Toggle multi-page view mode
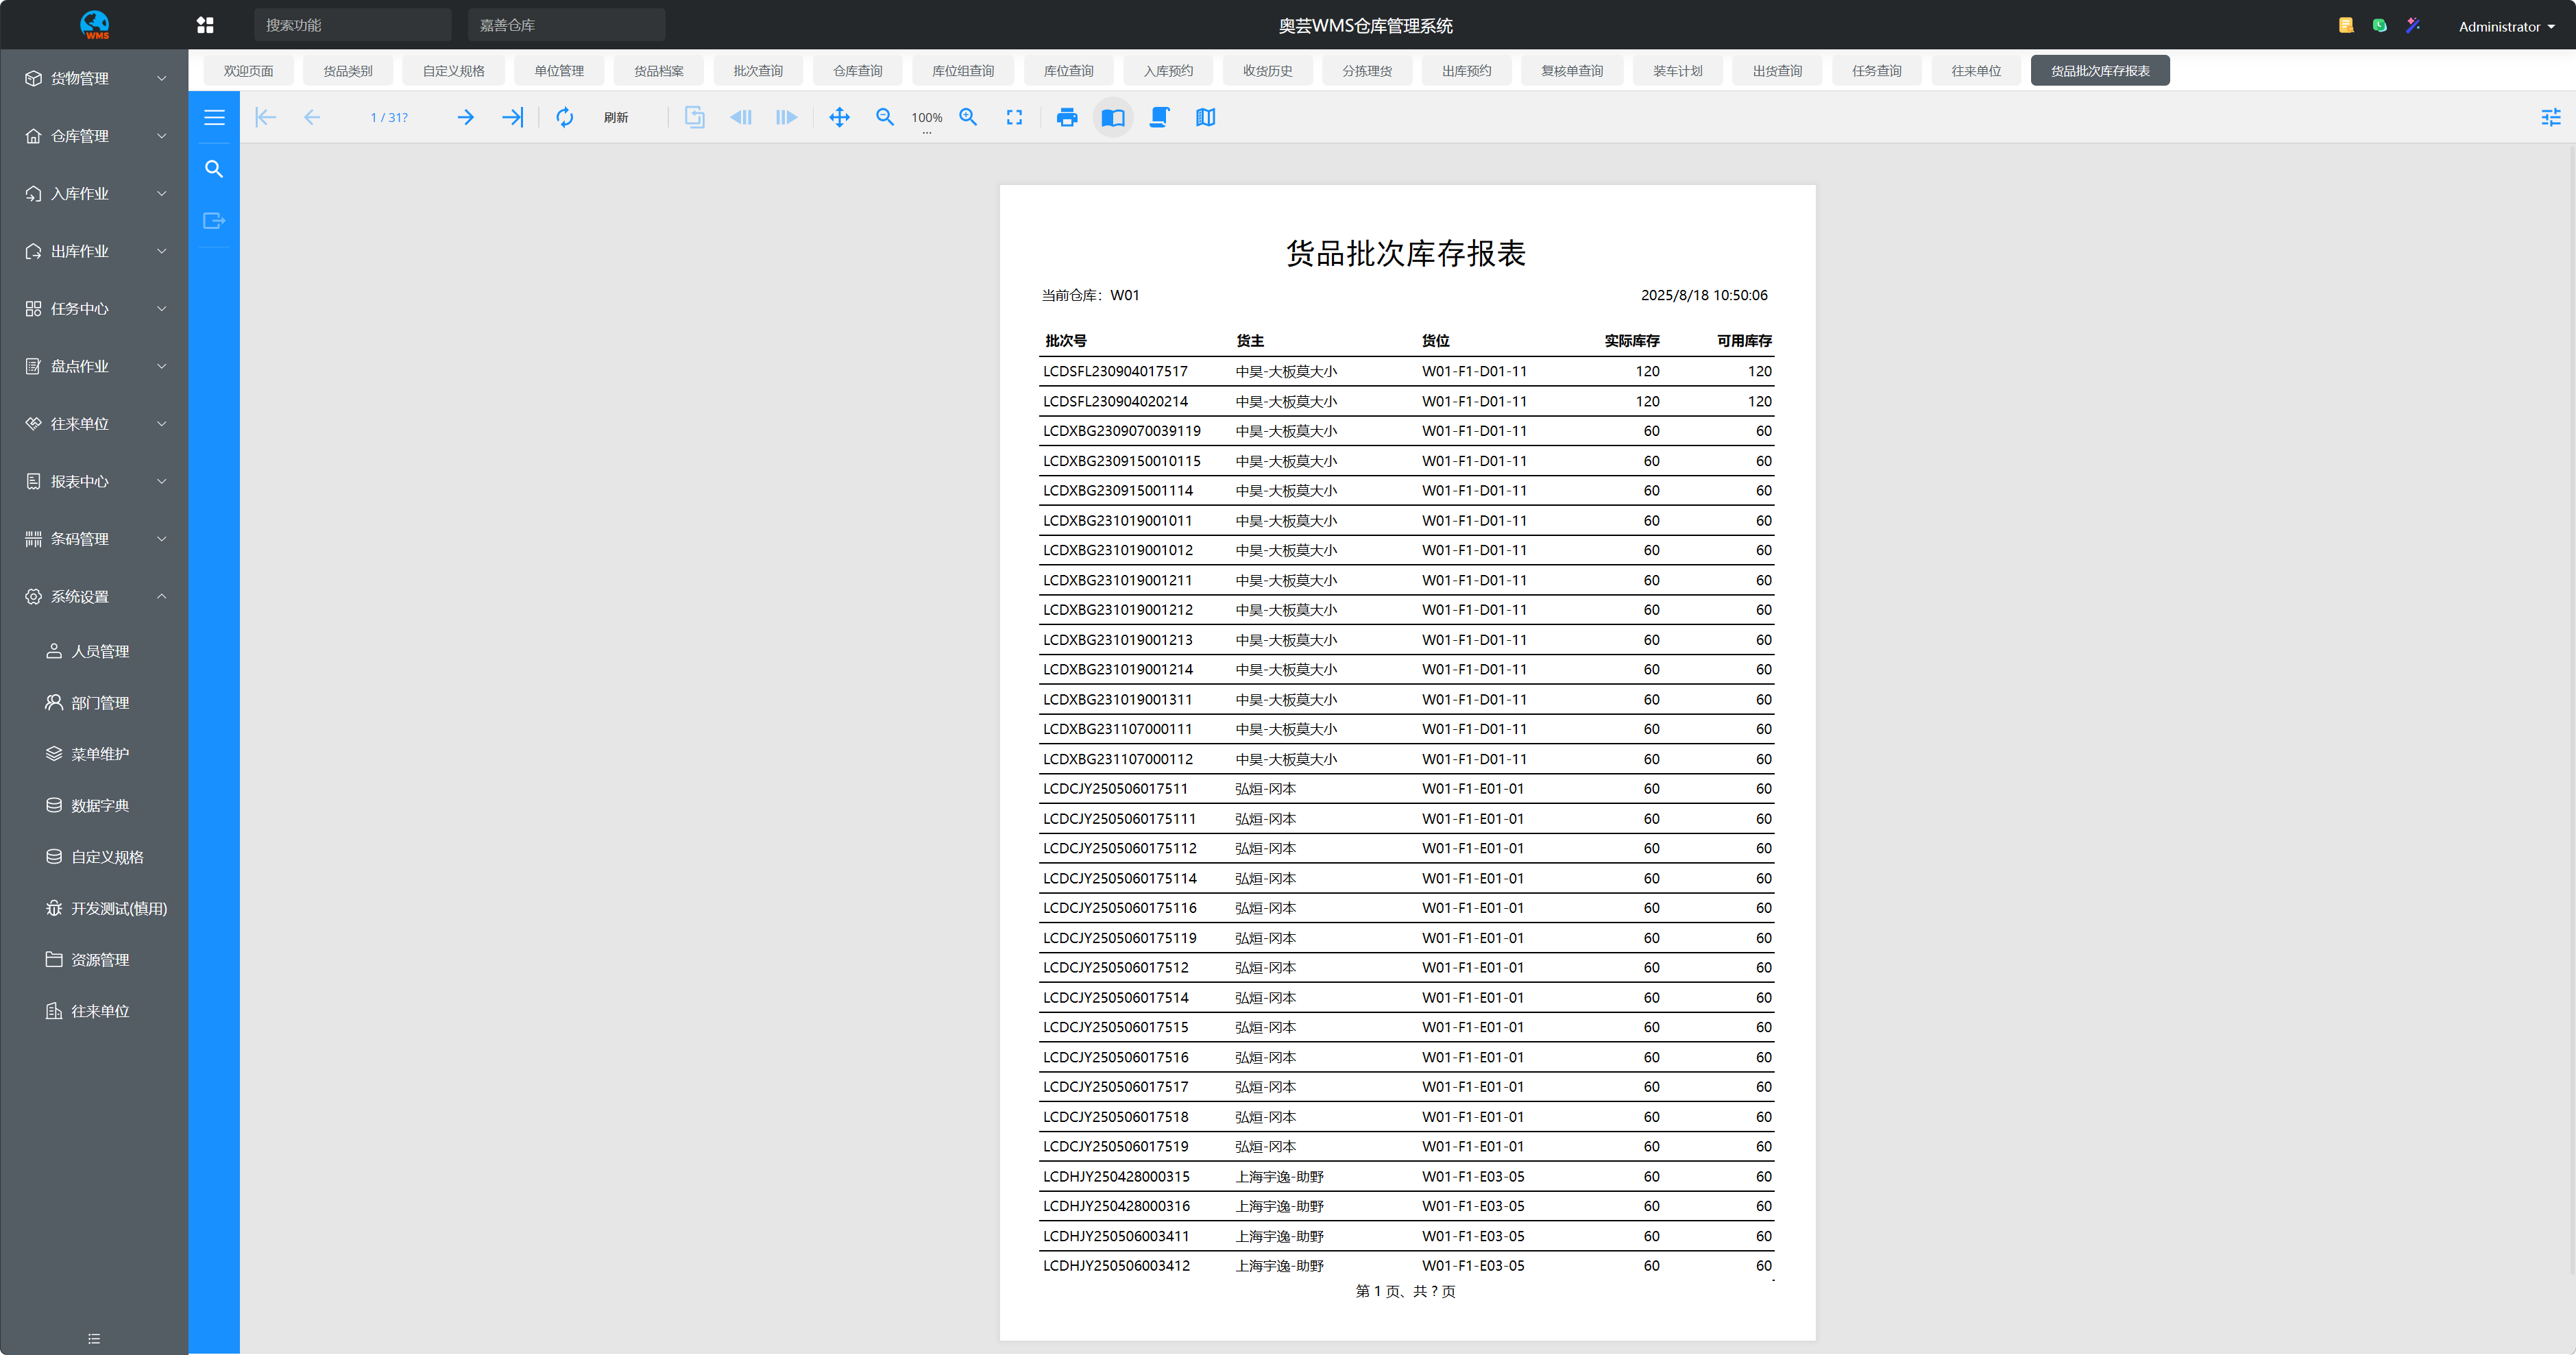Image resolution: width=2576 pixels, height=1355 pixels. [1205, 118]
